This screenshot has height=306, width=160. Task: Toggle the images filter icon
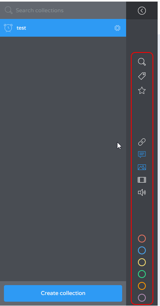tap(142, 167)
